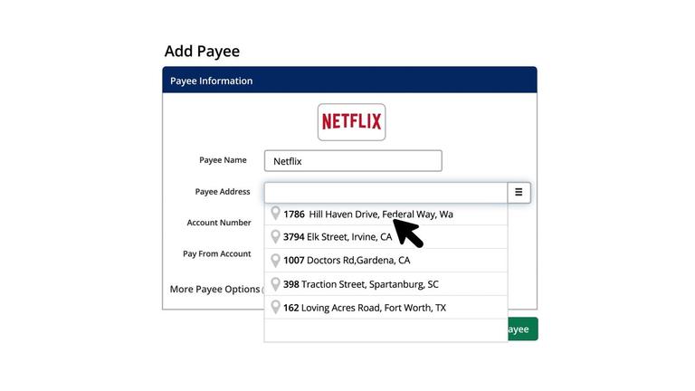
Task: Select 1786 Hill Haven Drive address
Action: coord(386,215)
